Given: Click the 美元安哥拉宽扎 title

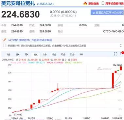Looking at the screenshot, I should pyautogui.click(x=18, y=3).
